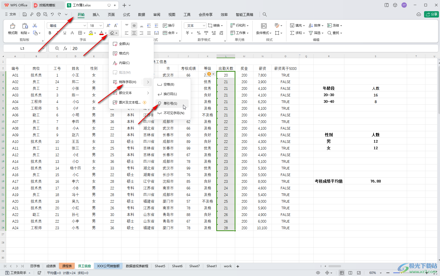Choose 内容(C) in the clear menu
Image resolution: width=440 pixels, height=276 pixels.
point(131,63)
